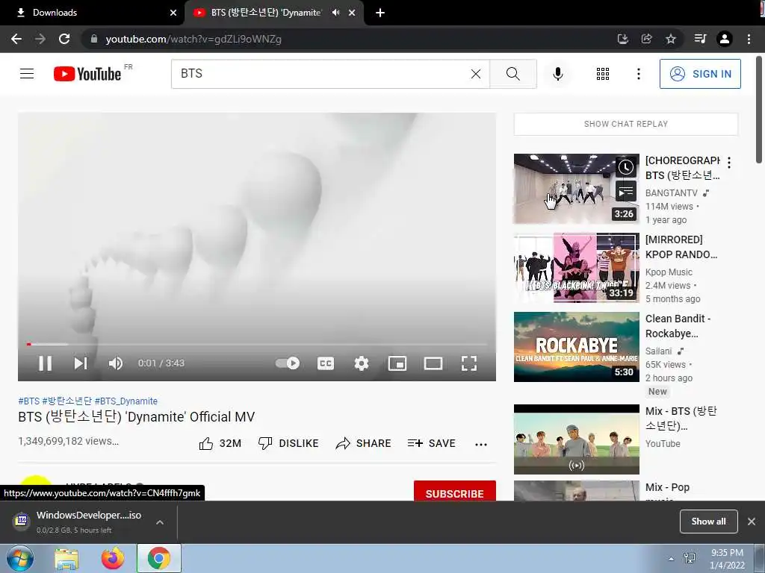Select the BTS Dynamite browser tab
This screenshot has width=765, height=573.
266,13
